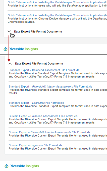This screenshot has width=107, height=171.
Task: Open Standard Export – Balanced Assessment File Format.xls
Action: (44, 70)
